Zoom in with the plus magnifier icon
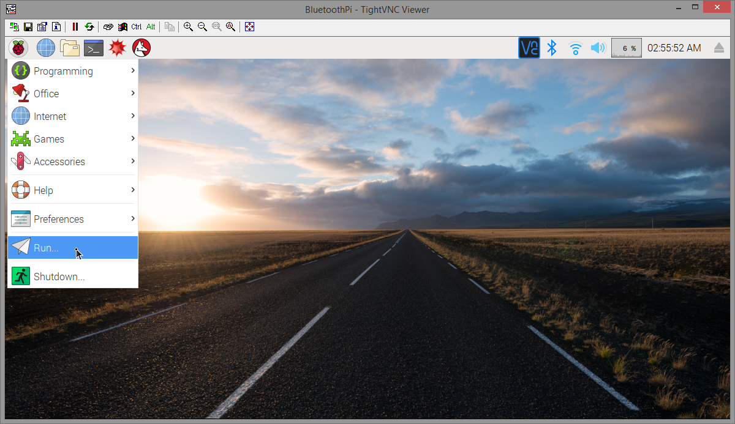The image size is (735, 424). [189, 27]
